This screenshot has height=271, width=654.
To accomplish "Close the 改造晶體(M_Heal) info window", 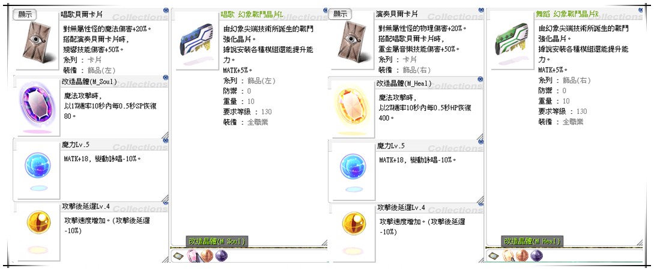I will pos(480,79).
